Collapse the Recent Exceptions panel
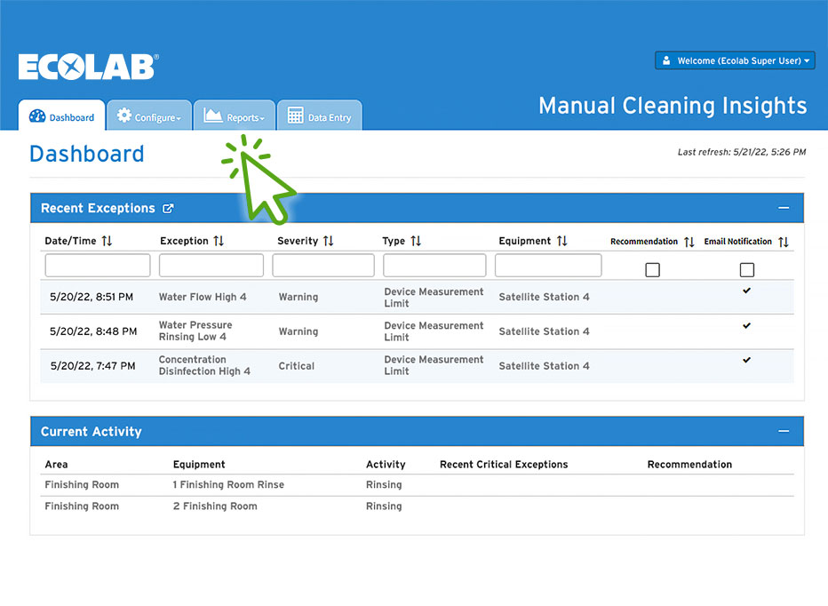Viewport: 828px width, 606px height. [783, 207]
